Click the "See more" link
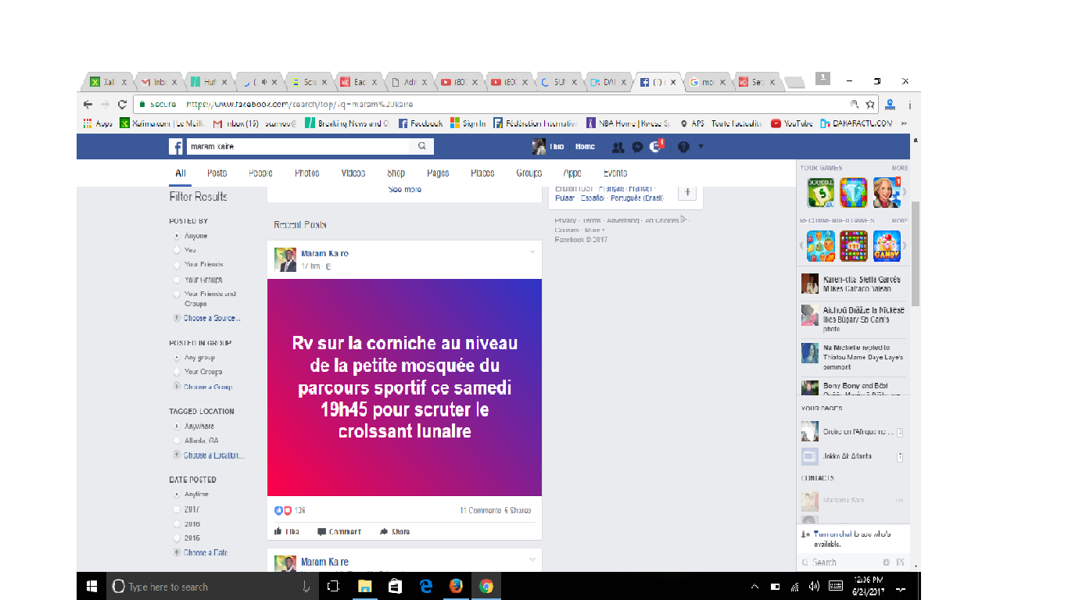The height and width of the screenshot is (600, 1068). pyautogui.click(x=405, y=189)
